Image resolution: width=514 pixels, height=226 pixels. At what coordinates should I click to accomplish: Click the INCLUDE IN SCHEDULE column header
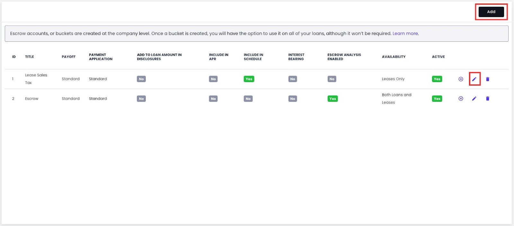[x=253, y=57]
